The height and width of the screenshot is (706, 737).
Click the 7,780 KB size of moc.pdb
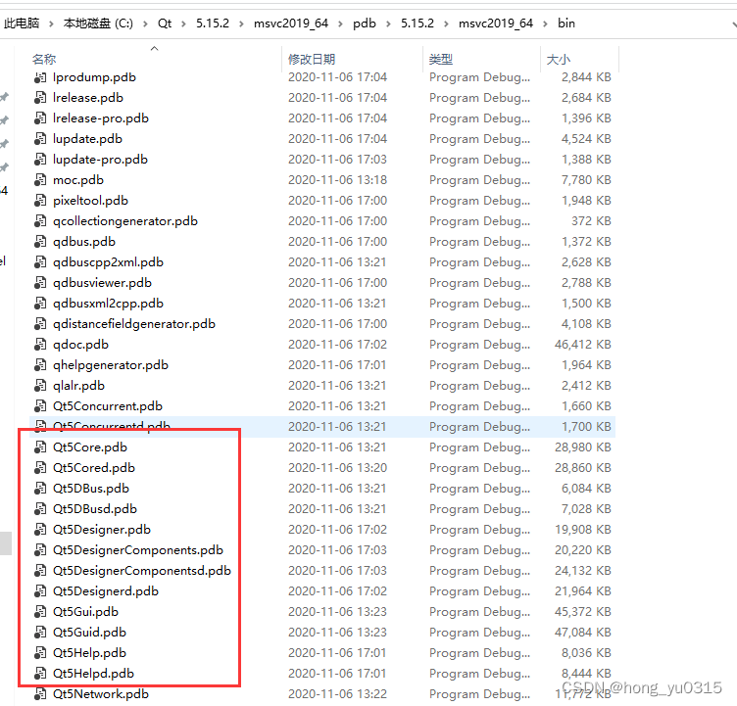point(587,180)
